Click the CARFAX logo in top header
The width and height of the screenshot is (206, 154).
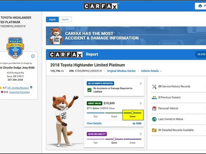(x=101, y=6)
